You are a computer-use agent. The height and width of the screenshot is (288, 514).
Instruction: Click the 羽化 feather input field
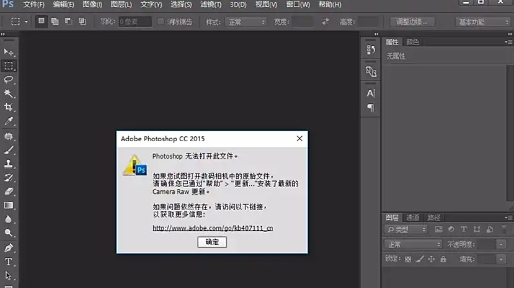point(135,22)
